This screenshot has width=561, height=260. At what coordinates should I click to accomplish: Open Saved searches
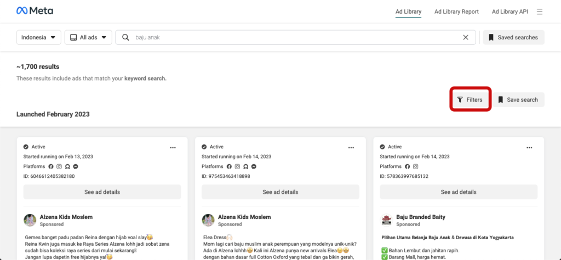(x=513, y=37)
